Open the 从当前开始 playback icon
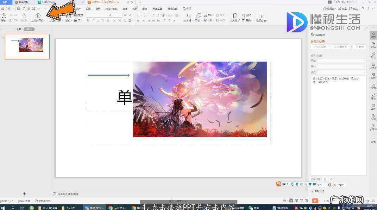377x210 pixels. click(38, 15)
